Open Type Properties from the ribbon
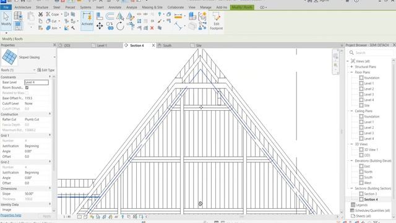Screen dimensions: 396x223 pyautogui.click(x=18, y=16)
